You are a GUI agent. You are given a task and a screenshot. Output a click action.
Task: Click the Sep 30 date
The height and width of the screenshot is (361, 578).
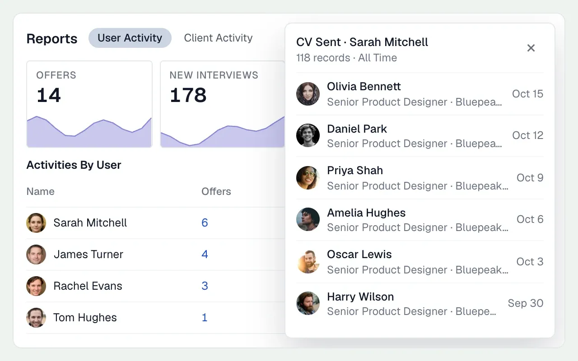(526, 303)
